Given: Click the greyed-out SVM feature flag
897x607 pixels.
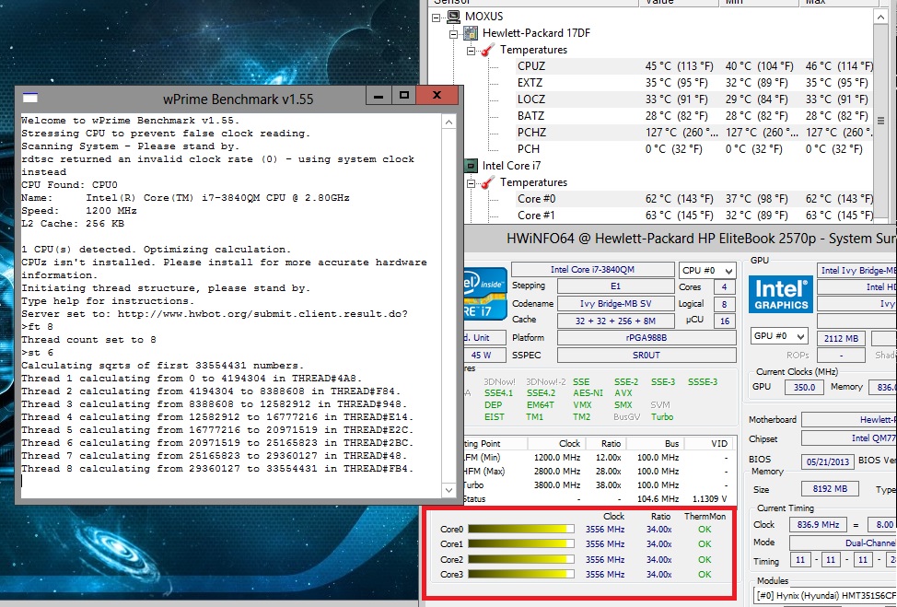Looking at the screenshot, I should [659, 405].
